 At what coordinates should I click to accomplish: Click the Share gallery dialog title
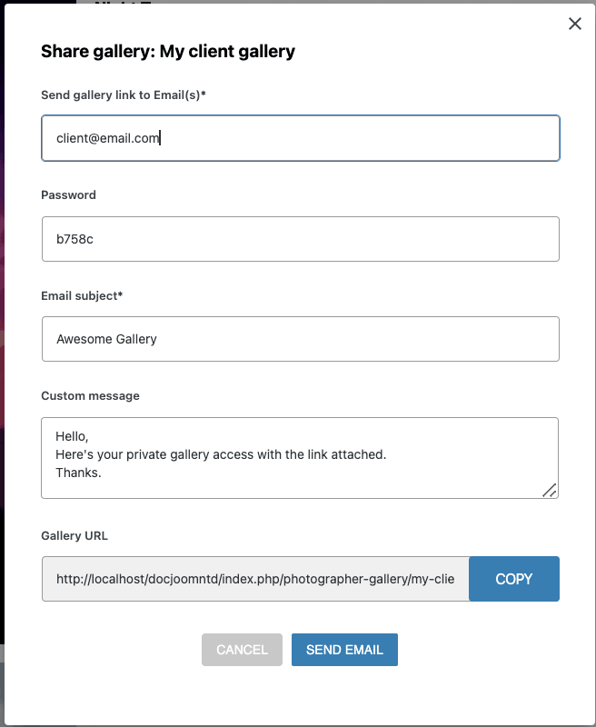click(168, 52)
